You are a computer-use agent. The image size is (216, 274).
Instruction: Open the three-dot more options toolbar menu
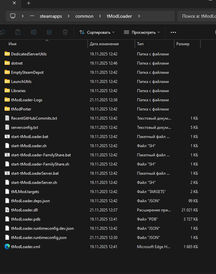click(x=173, y=32)
